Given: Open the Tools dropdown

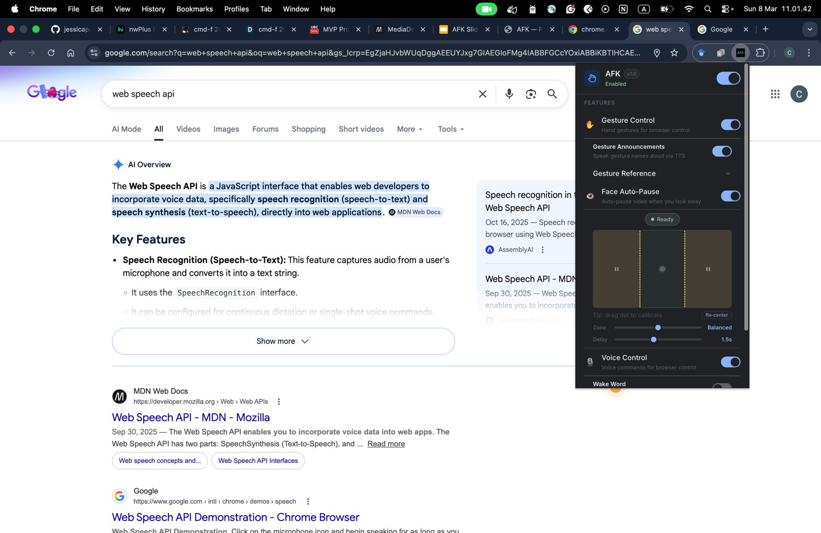Looking at the screenshot, I should coord(451,129).
